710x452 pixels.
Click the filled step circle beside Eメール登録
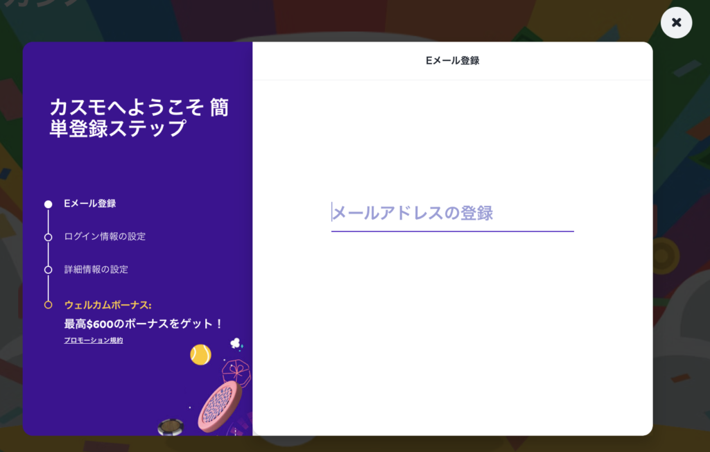48,205
